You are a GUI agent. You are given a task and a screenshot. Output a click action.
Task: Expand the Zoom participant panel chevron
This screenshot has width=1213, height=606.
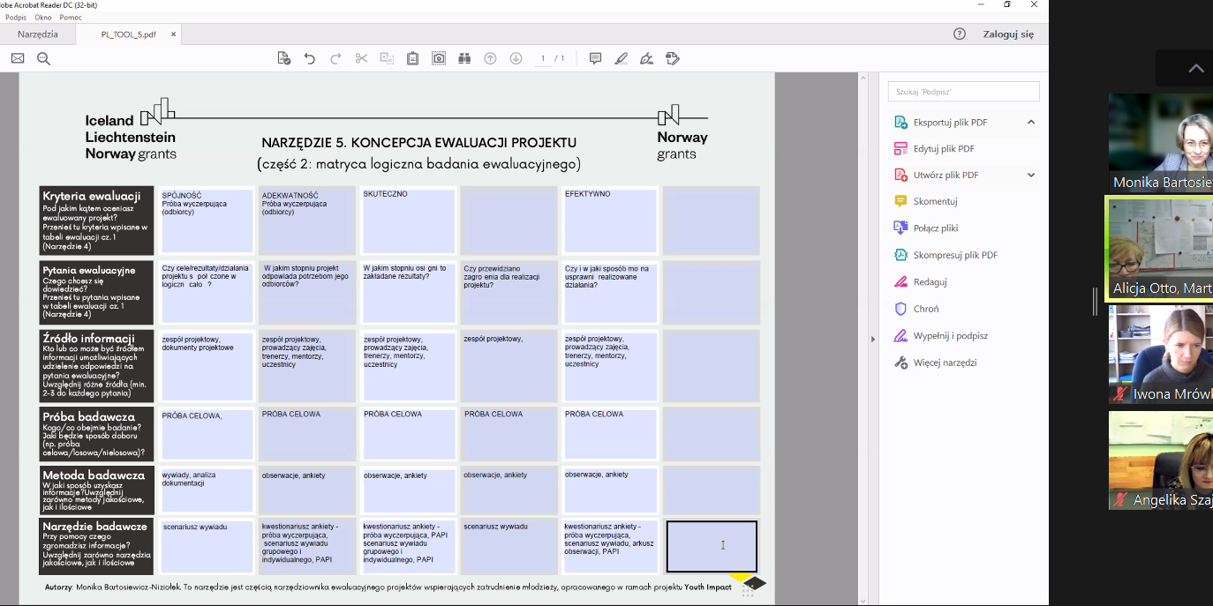click(1195, 69)
